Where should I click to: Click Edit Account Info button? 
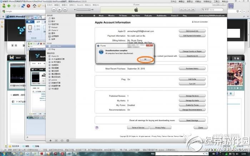[192, 31]
